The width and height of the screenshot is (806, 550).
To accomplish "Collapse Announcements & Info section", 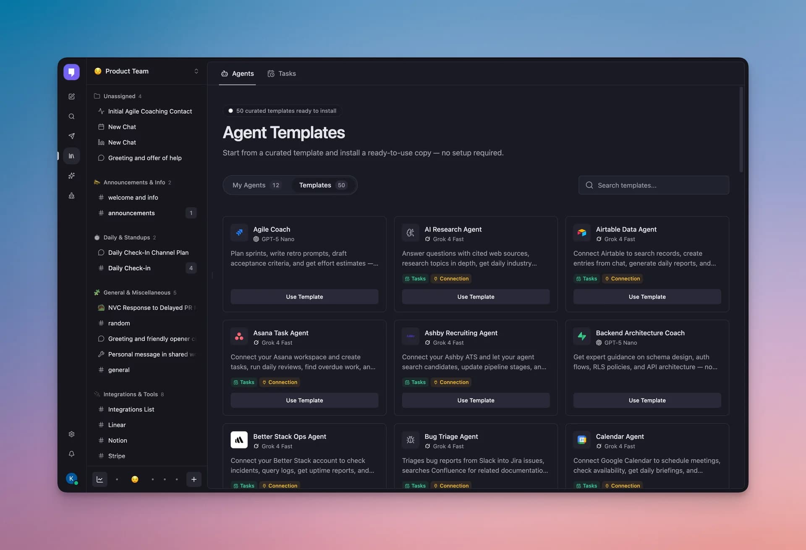I will [x=133, y=182].
